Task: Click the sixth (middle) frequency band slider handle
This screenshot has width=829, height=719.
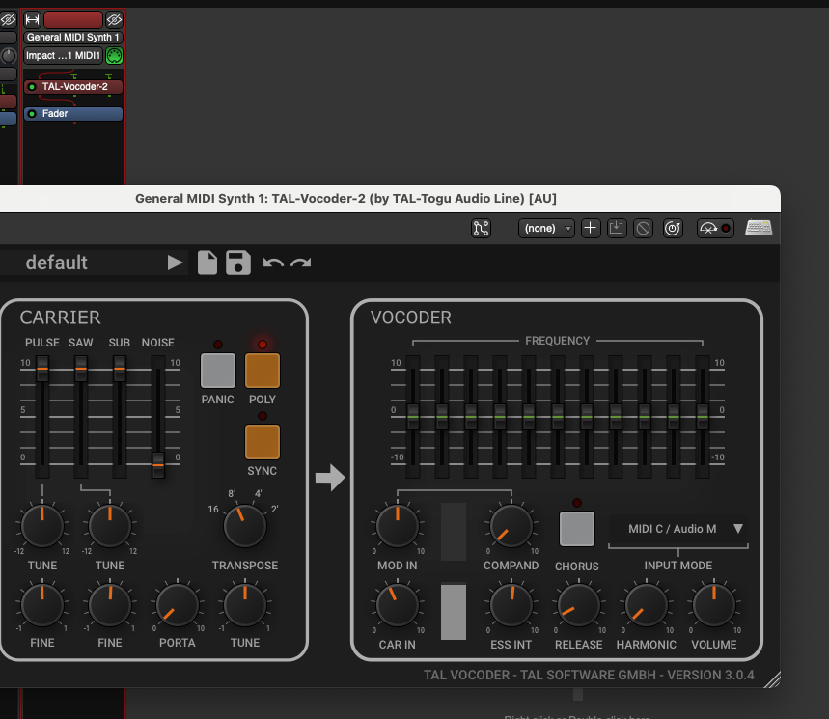Action: coord(558,417)
